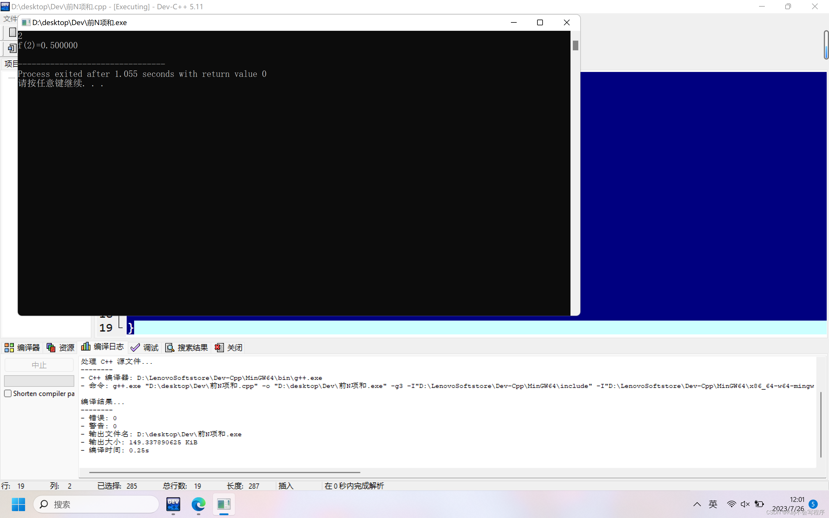The width and height of the screenshot is (829, 518).
Task: Open the 调试 (Debug) tab
Action: point(144,347)
